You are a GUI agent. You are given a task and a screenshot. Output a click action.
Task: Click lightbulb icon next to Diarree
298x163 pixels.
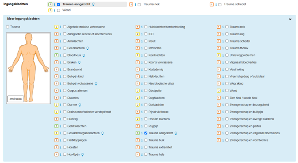click(80, 105)
